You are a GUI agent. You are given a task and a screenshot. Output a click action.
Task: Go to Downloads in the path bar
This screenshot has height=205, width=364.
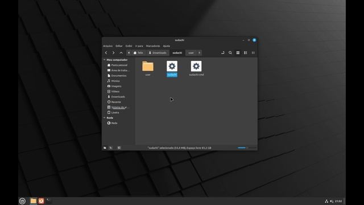point(158,53)
